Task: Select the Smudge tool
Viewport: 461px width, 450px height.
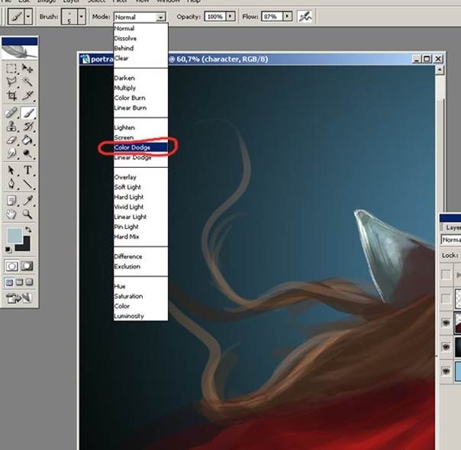Action: tap(11, 153)
